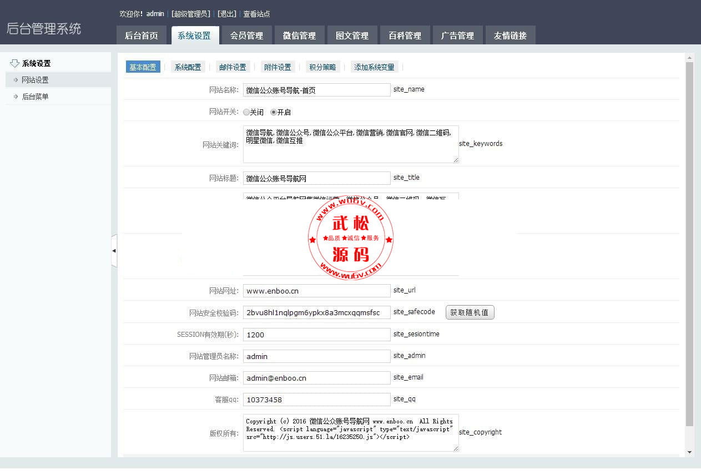The height and width of the screenshot is (475, 701).
Task: Switch to the 友情链接 tab
Action: coord(510,35)
